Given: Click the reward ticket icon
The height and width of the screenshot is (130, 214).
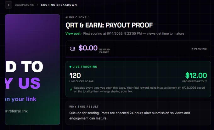Looking at the screenshot, I should pos(73,49).
